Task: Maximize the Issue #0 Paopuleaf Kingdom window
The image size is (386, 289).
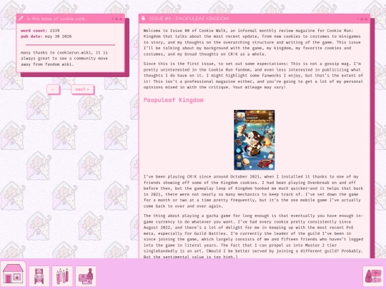Action: tap(362, 19)
